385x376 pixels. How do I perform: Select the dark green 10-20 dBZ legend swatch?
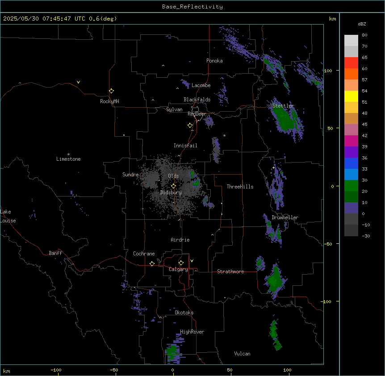pyautogui.click(x=351, y=197)
